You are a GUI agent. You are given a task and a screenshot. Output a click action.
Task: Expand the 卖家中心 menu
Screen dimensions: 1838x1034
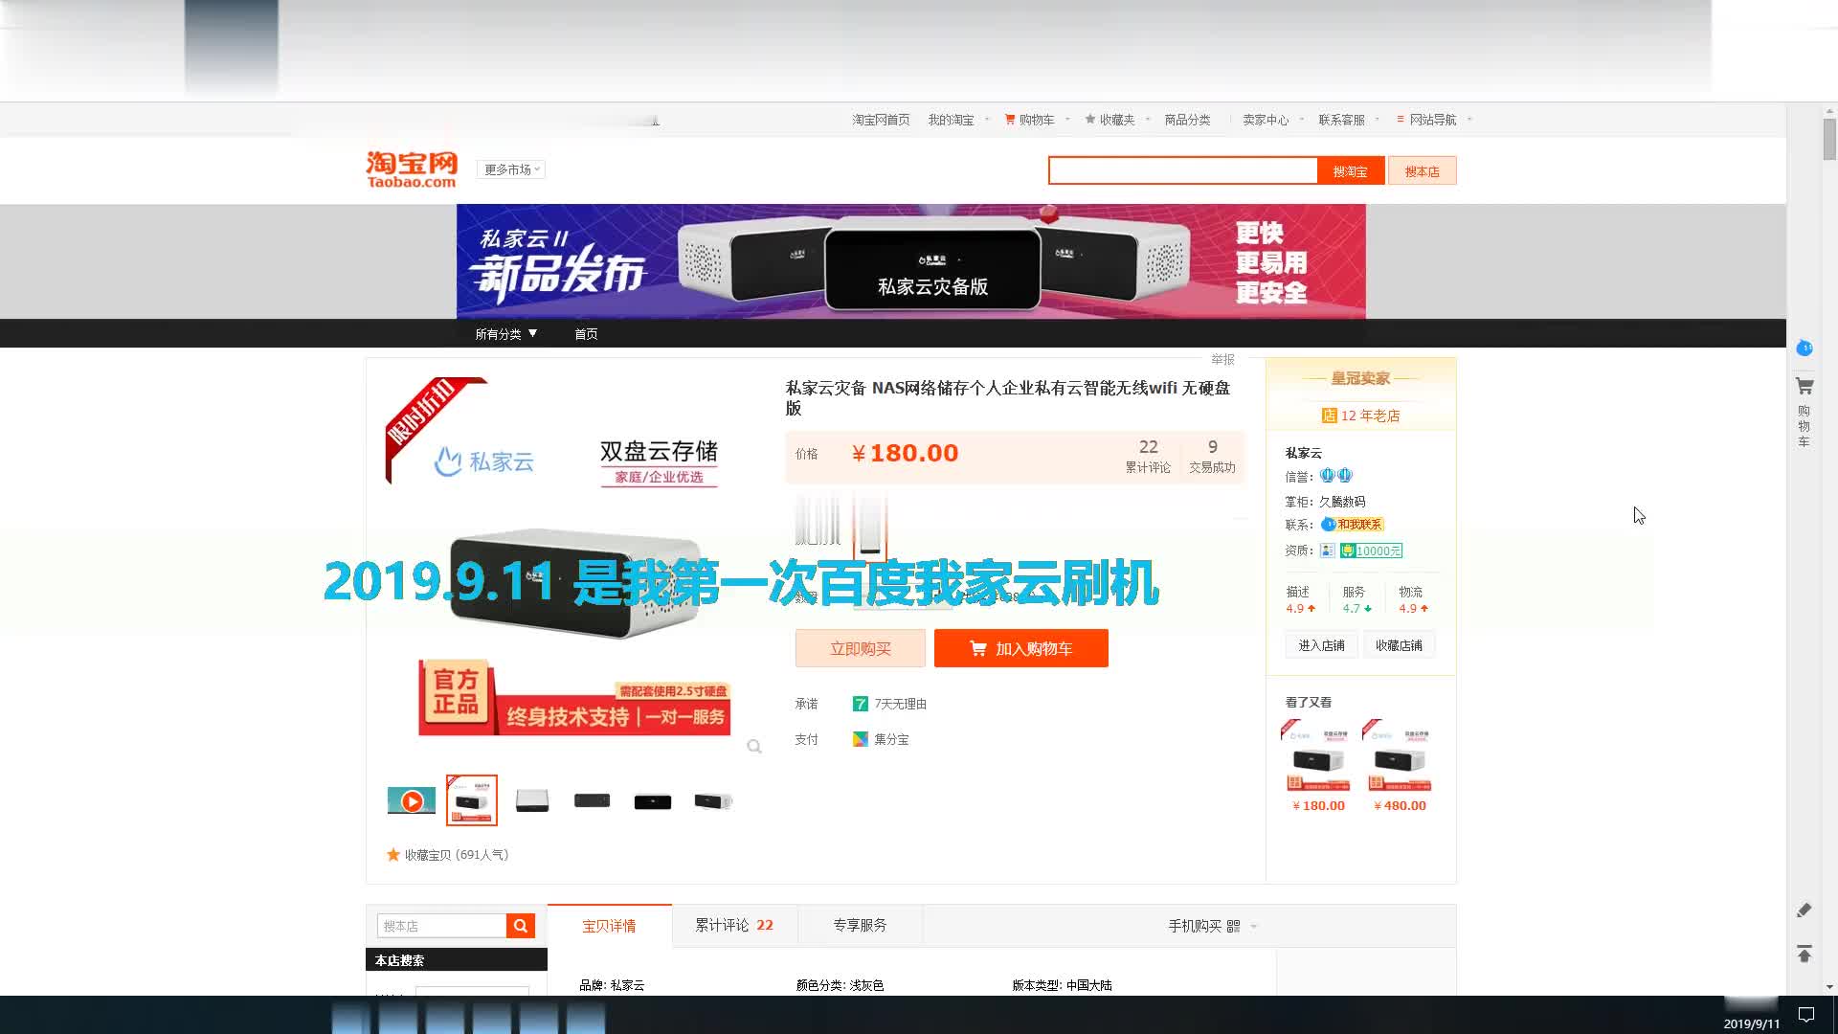(x=1272, y=120)
